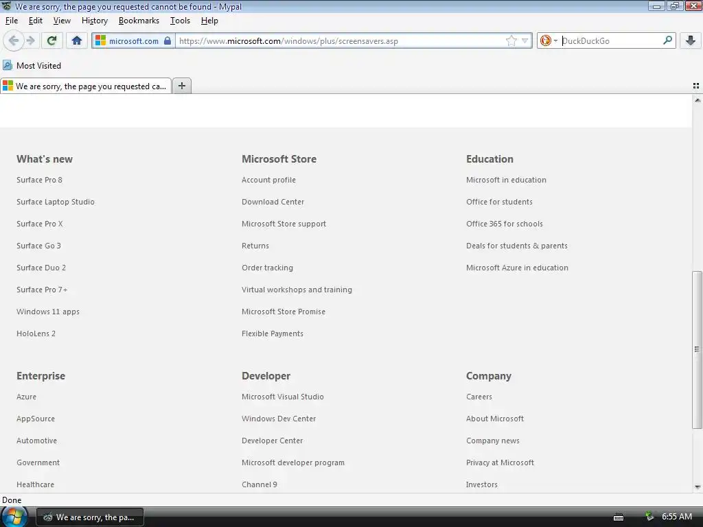Click the scrollbar up arrow
Screen dimensions: 703x527
coord(698,100)
